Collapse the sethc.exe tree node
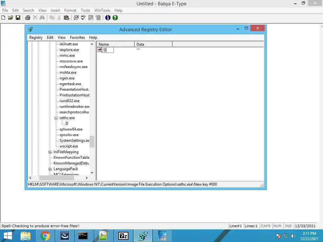 pos(56,118)
